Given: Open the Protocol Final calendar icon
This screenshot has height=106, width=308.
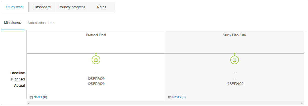Looking at the screenshot, I should [96, 60].
